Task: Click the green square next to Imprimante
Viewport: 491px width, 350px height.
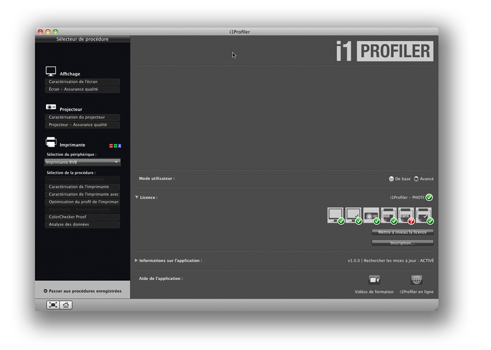Action: (115, 146)
